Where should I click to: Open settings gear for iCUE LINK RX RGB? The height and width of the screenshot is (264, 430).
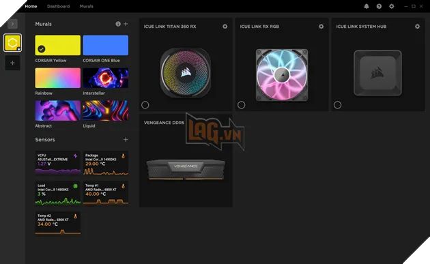coord(321,27)
